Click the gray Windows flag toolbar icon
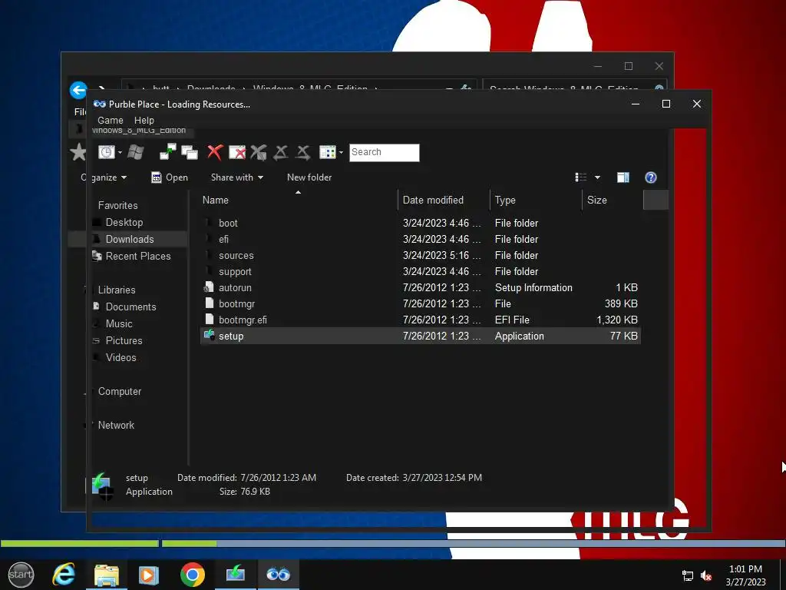Image resolution: width=786 pixels, height=590 pixels. [x=135, y=152]
